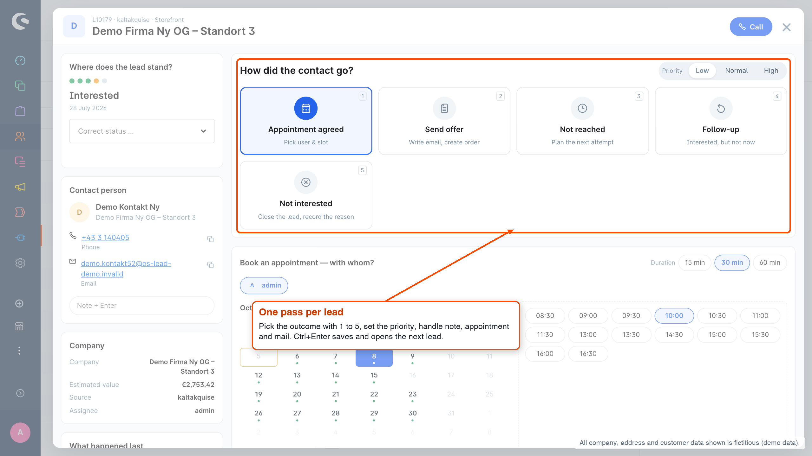
Task: Pick the 16:30 time slot
Action: 588,354
